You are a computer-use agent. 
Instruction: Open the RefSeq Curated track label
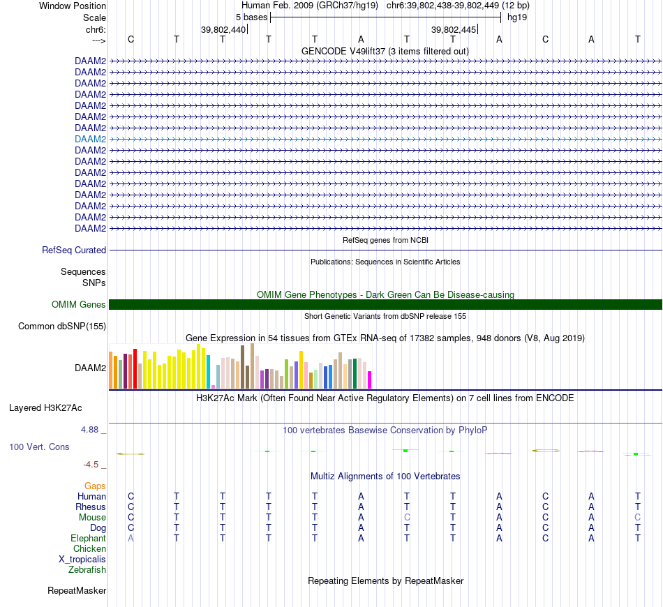pos(73,250)
